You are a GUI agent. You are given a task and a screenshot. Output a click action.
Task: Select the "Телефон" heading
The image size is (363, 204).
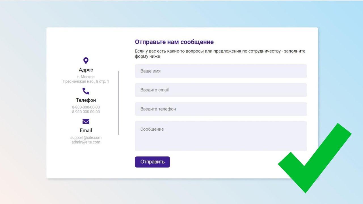[x=86, y=100]
